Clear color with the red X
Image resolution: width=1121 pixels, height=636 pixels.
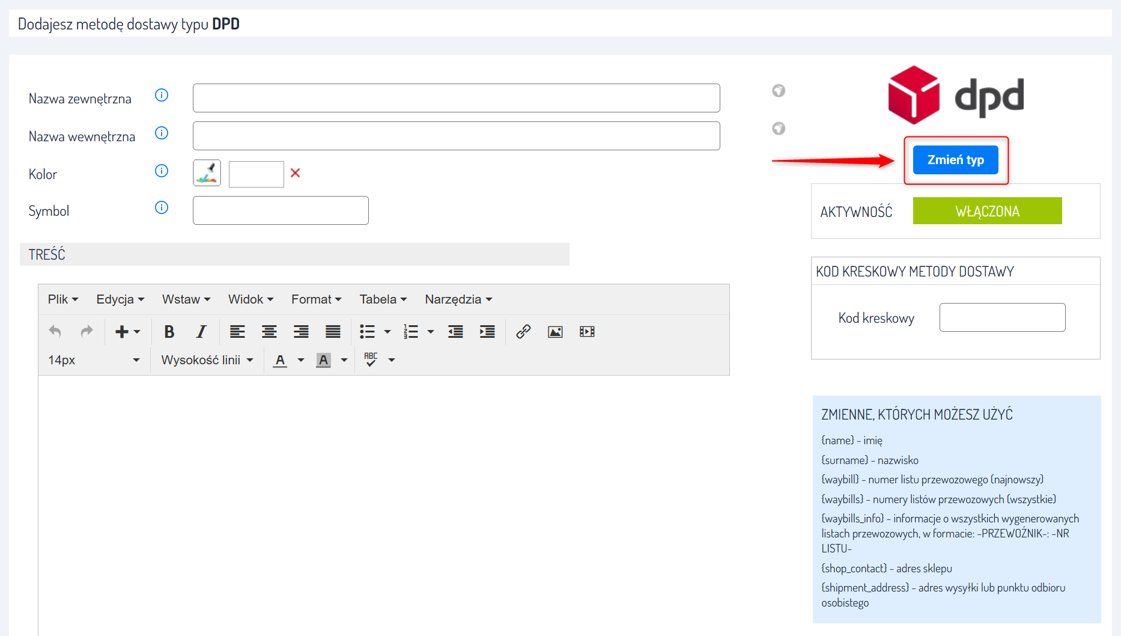pos(295,173)
